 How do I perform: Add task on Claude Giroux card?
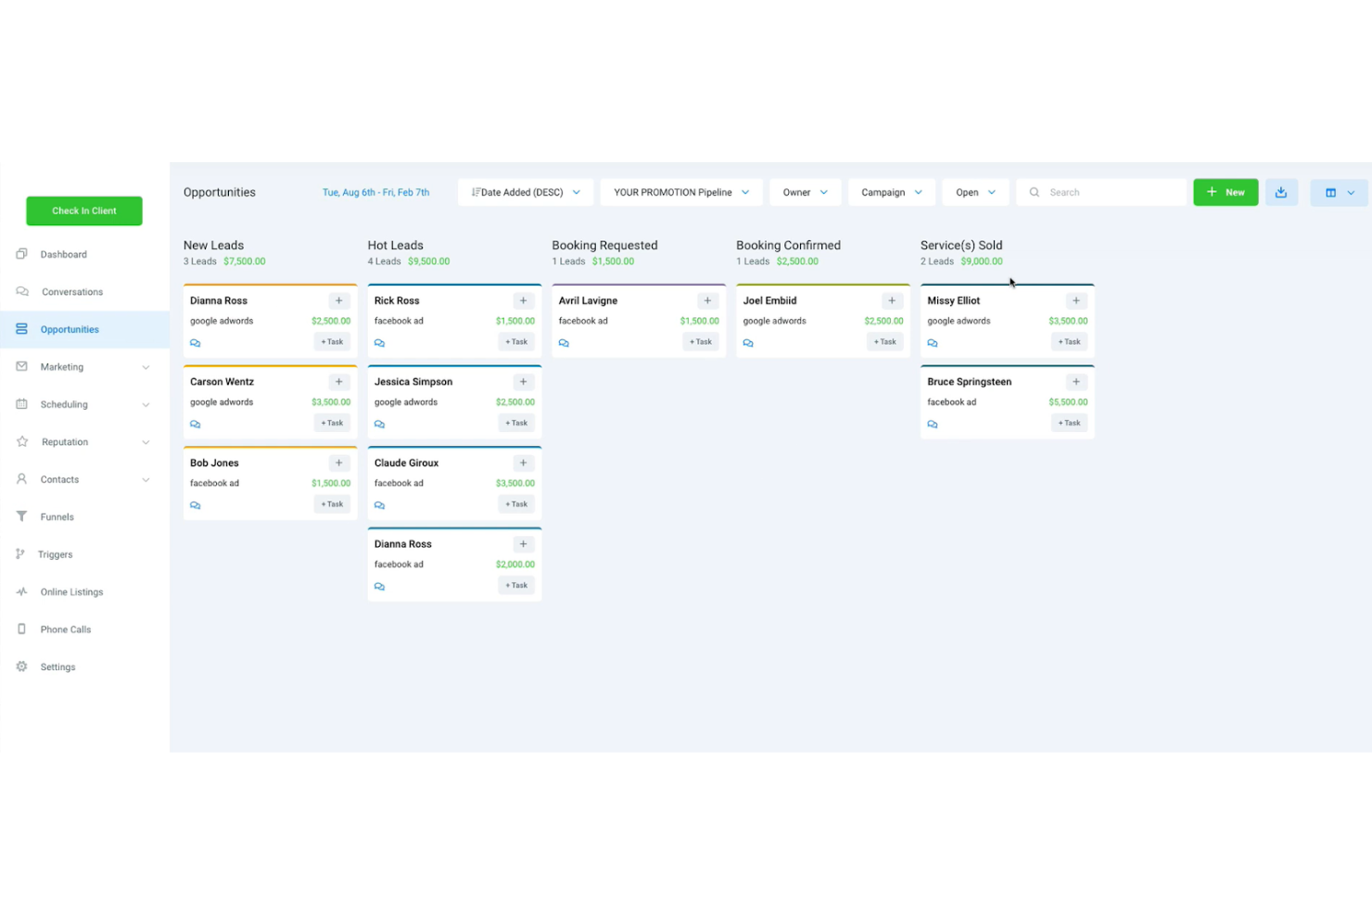coord(516,504)
